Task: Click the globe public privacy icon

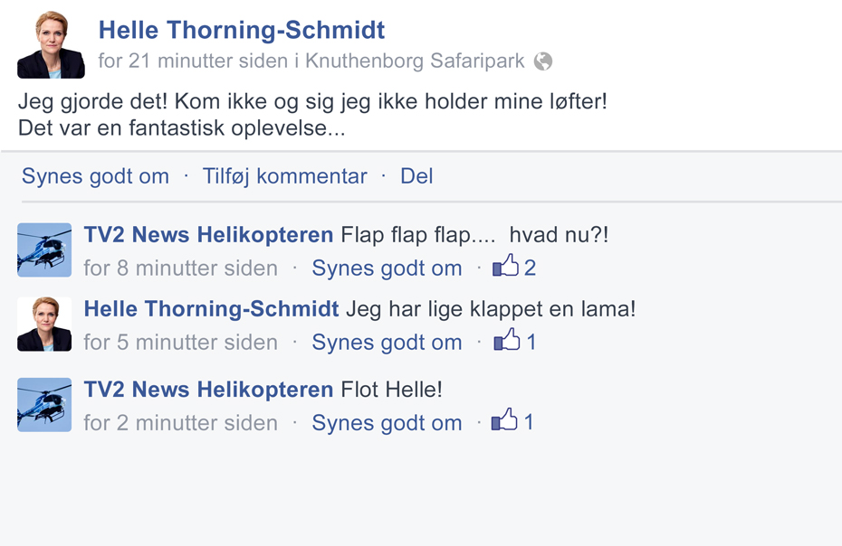Action: [543, 61]
